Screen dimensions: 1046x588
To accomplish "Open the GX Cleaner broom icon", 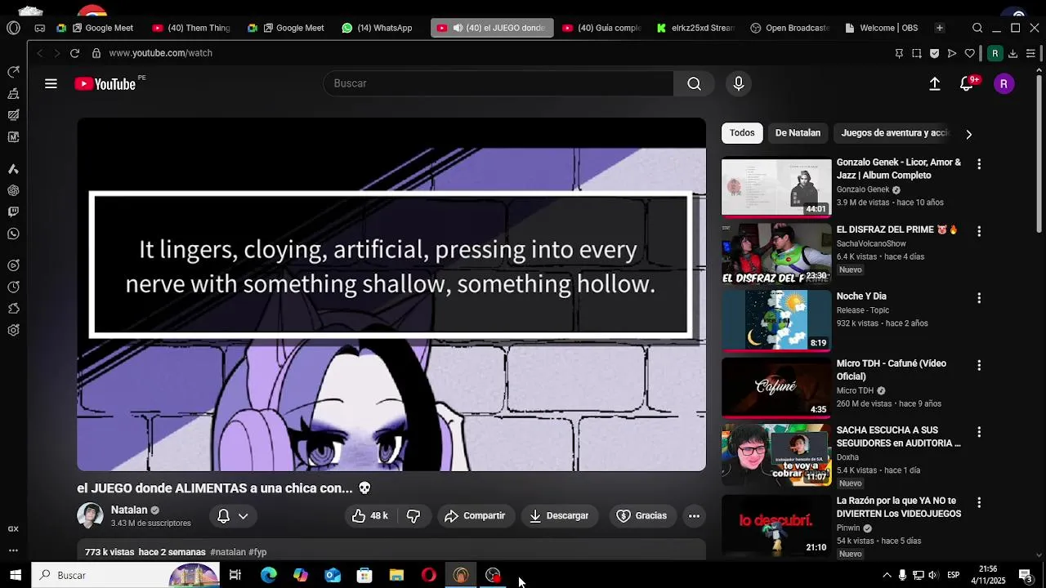I will pos(13,94).
